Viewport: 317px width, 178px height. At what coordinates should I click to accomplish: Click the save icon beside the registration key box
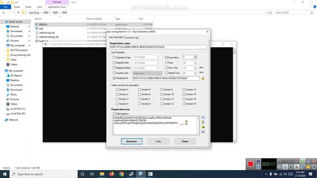(203, 132)
